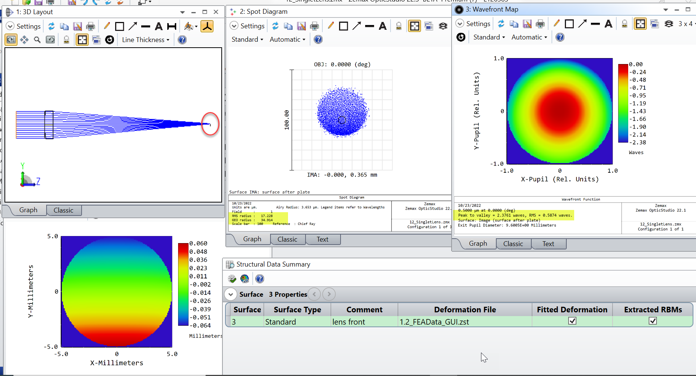696x376 pixels.
Task: Switch to the Classic tab in 3D Layout
Action: (x=63, y=210)
